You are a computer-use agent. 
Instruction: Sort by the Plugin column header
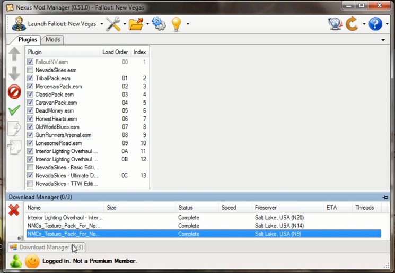click(62, 52)
